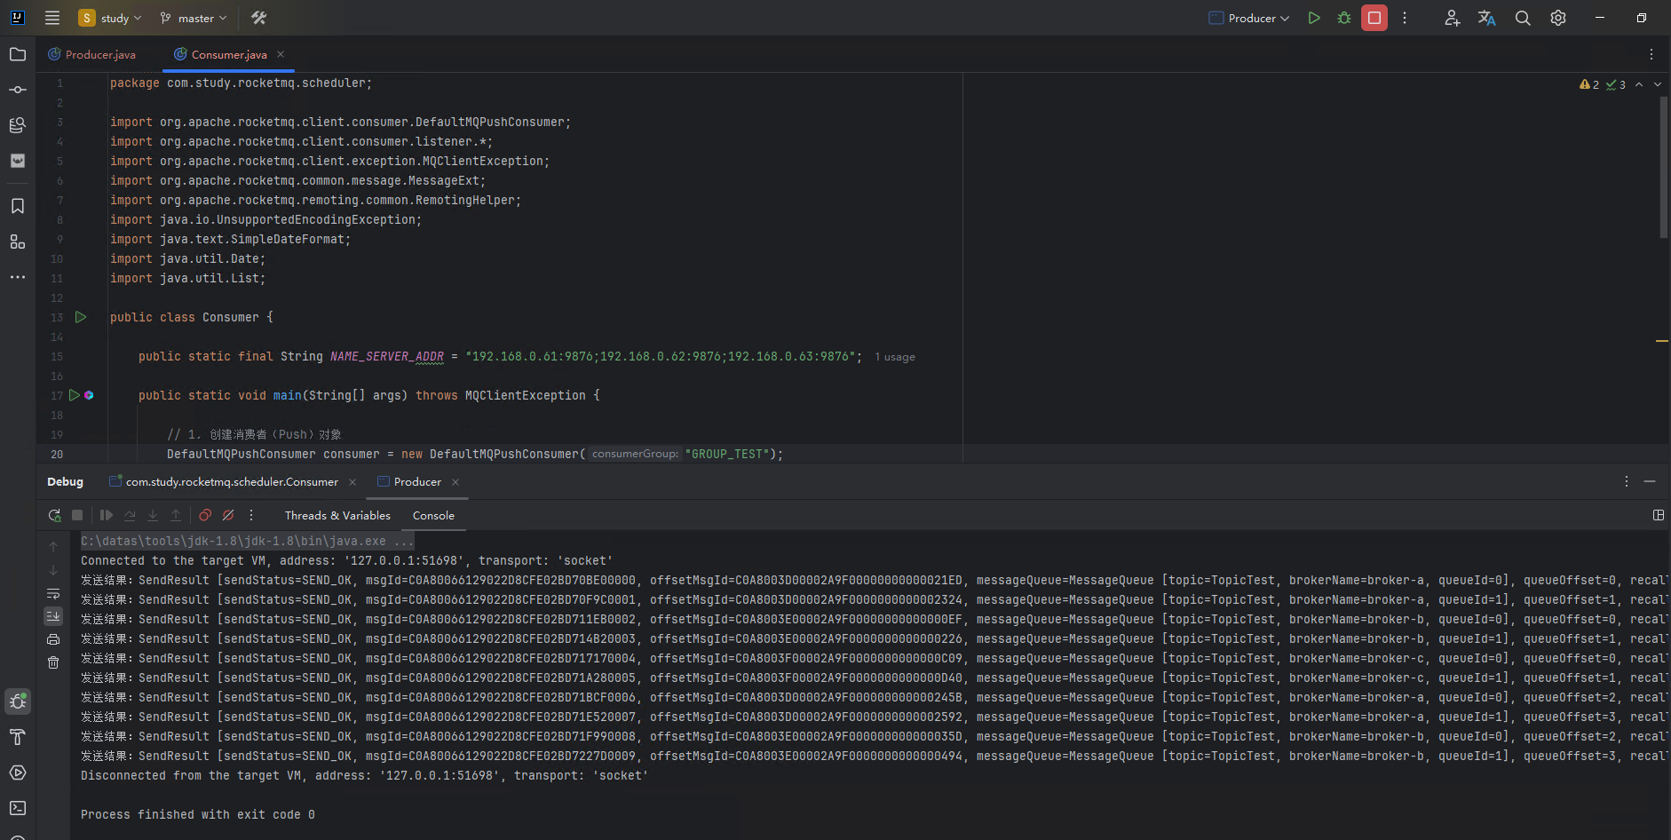This screenshot has height=840, width=1671.
Task: Click run gutter icon for main method
Action: click(75, 395)
